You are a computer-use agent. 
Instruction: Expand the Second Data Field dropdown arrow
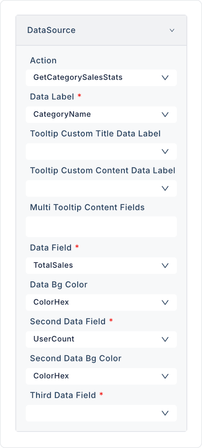click(x=165, y=339)
